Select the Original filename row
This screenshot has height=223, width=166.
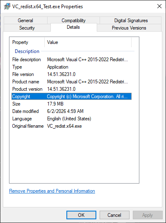[71, 126]
